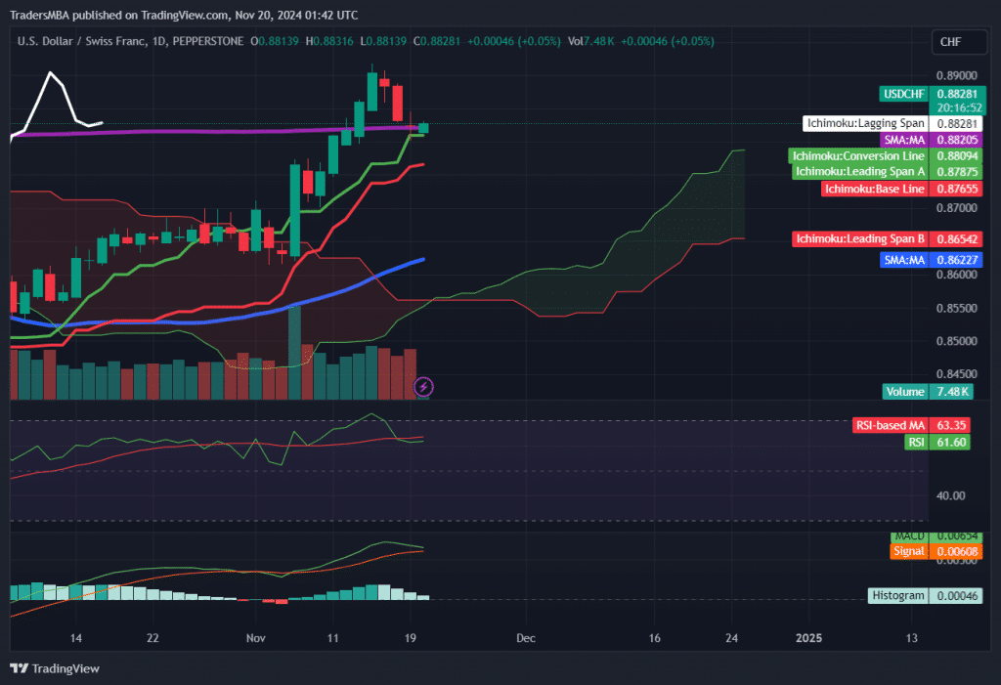The image size is (1001, 685).
Task: Click the blue SMA:MA 0.86227 tag
Action: (904, 260)
